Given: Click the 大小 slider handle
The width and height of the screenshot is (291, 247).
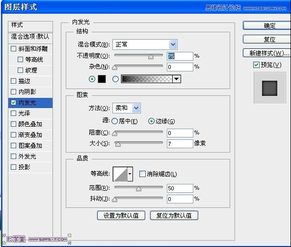Looking at the screenshot, I should (118, 144).
